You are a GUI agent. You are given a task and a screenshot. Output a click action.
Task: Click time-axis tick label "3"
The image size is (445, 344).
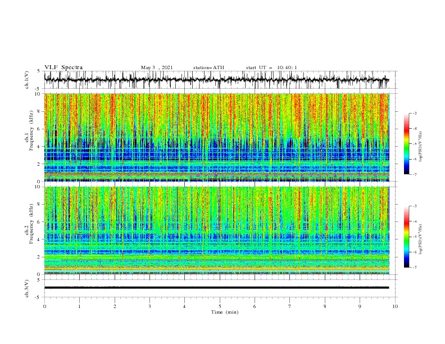pos(149,306)
